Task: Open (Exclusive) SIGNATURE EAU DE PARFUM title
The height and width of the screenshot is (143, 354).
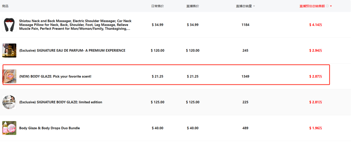Action: click(x=72, y=50)
